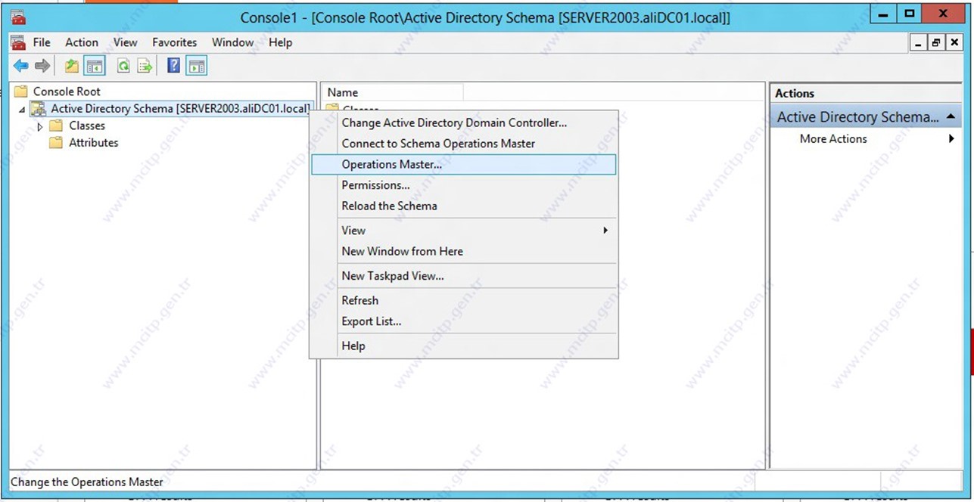
Task: Choose Operations Master... from the context menu
Action: [464, 164]
